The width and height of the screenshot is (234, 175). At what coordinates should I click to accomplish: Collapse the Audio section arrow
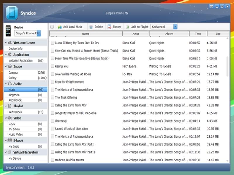click(x=6, y=84)
